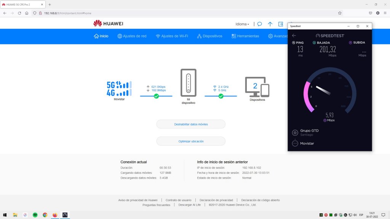This screenshot has width=390, height=219.
Task: Click the 192.168.8.102 login IP value
Action: tap(251, 168)
